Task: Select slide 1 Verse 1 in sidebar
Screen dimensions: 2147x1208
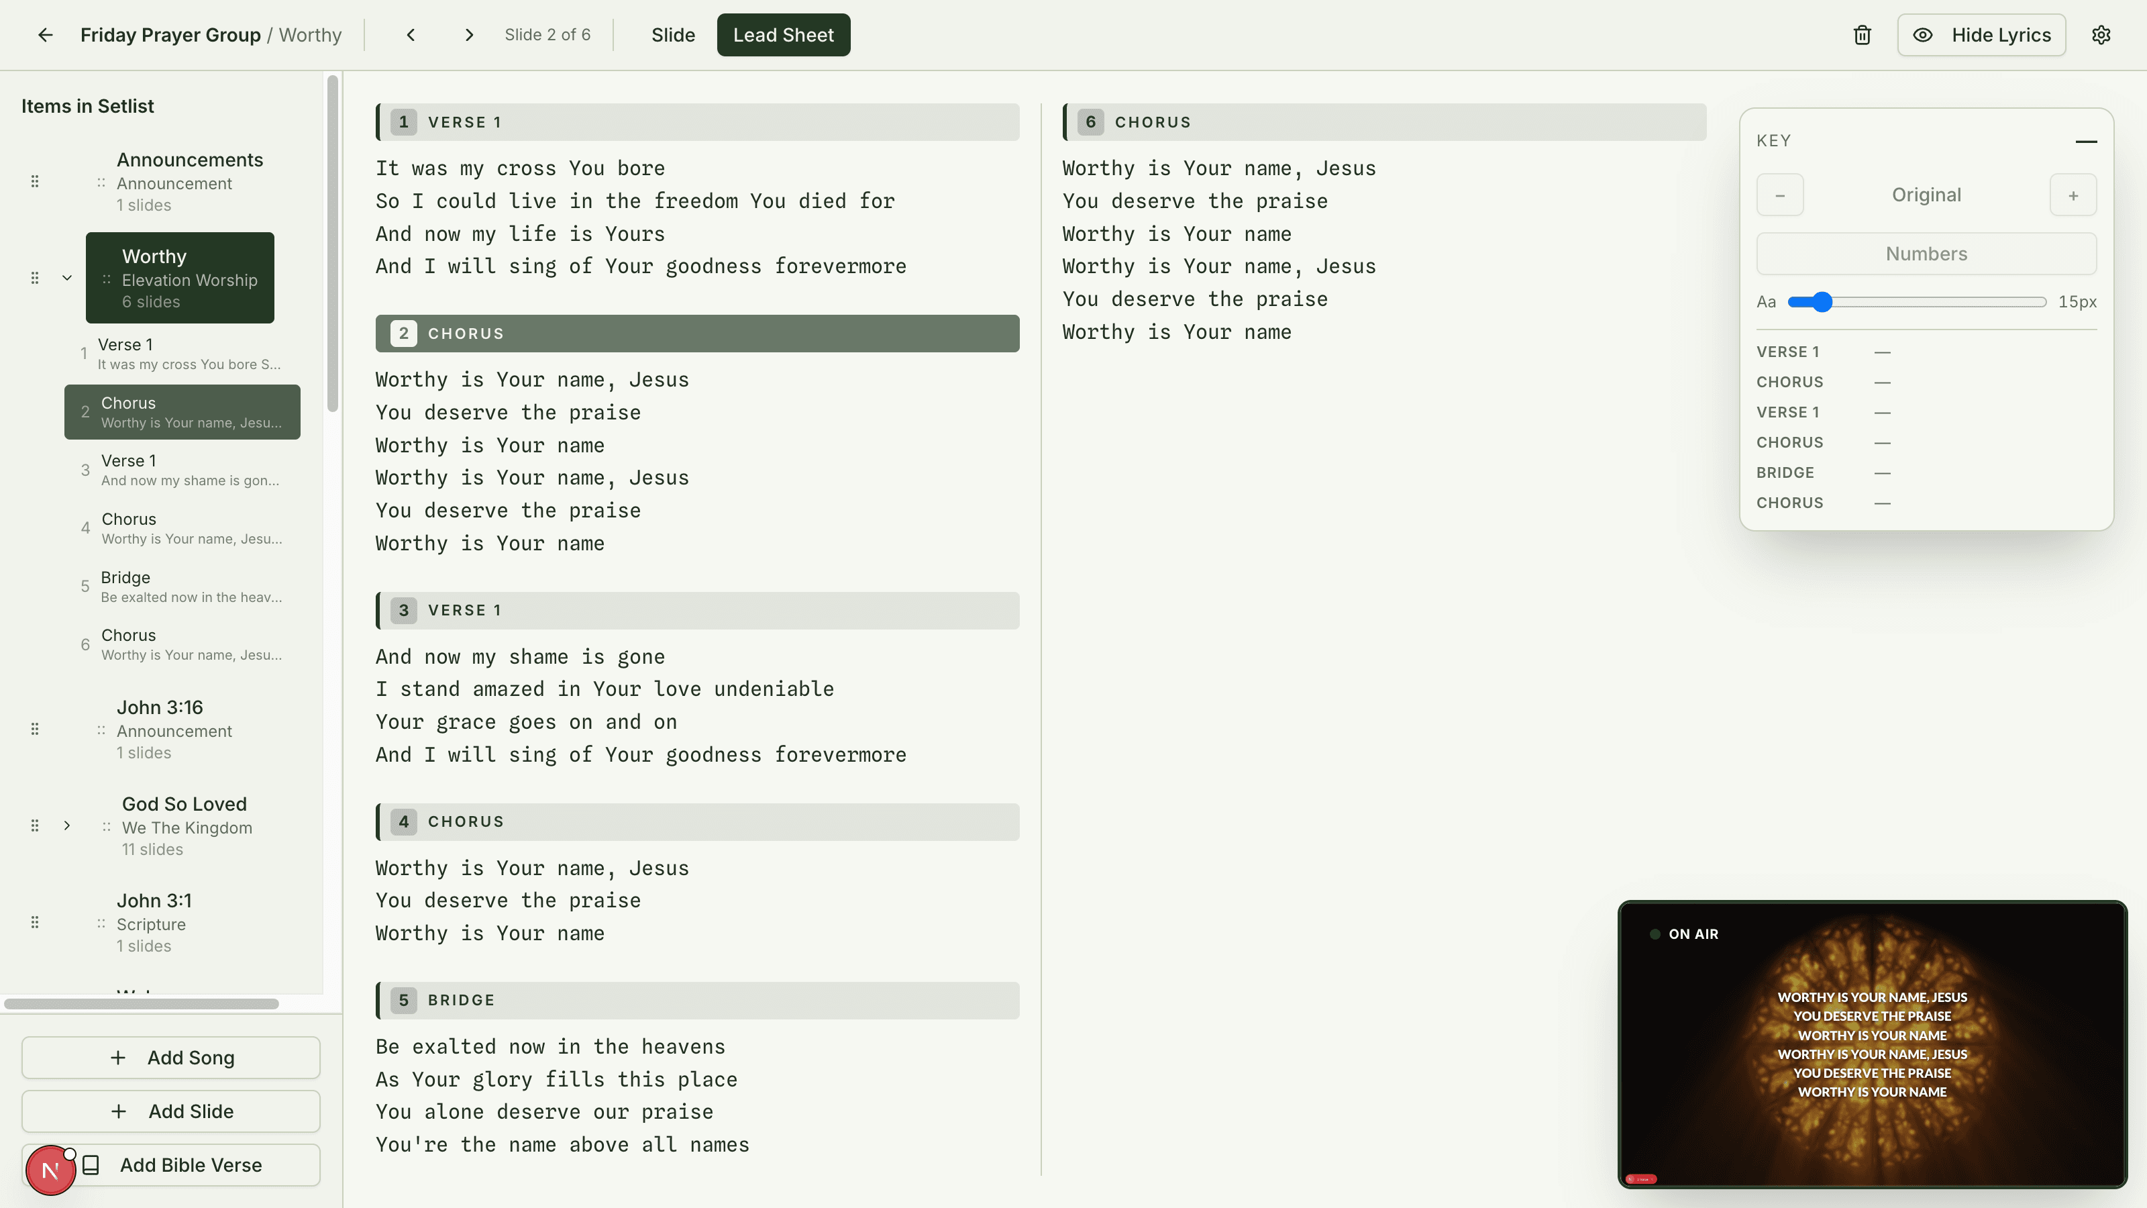Action: (182, 354)
